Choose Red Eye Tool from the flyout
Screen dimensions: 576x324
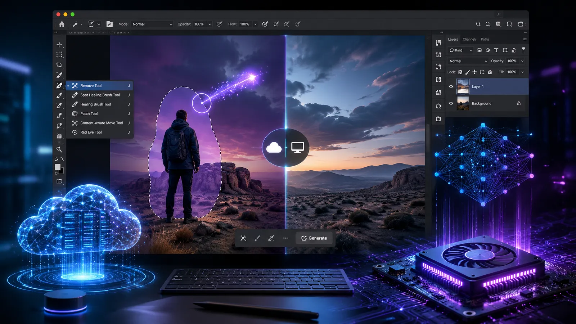point(100,132)
